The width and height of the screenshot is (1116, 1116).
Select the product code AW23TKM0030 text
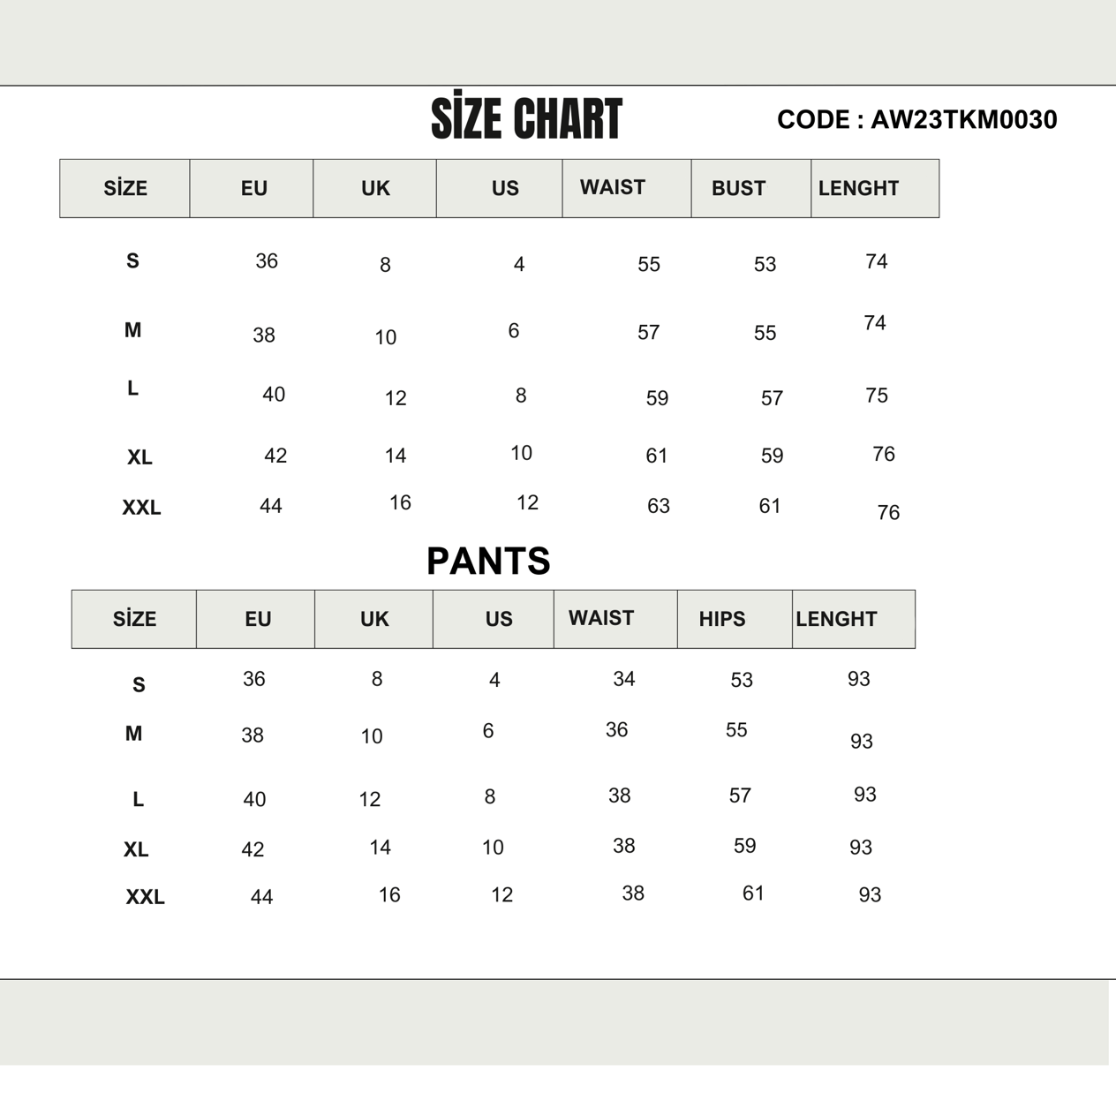[964, 120]
